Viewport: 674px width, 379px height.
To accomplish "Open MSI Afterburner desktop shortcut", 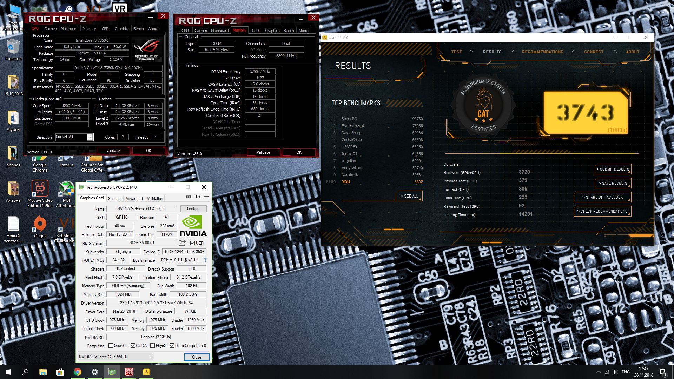I will [66, 194].
